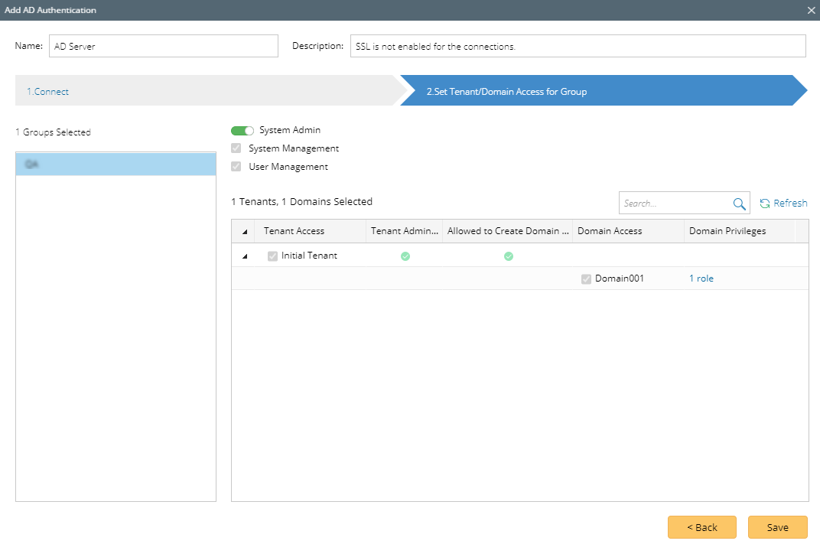Click the Name field containing AD Server
Viewport: 820px width, 544px height.
pos(163,46)
